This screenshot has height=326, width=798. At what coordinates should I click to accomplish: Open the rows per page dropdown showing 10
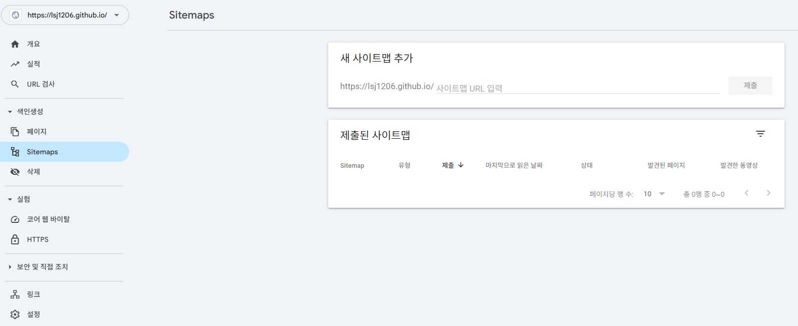coord(654,194)
